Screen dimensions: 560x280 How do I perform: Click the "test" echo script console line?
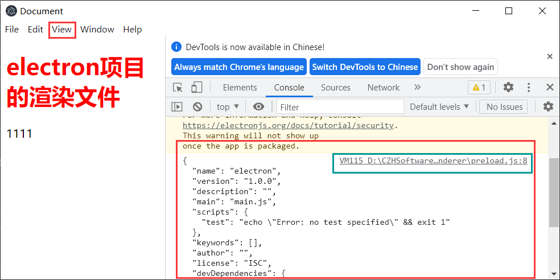pyautogui.click(x=326, y=223)
